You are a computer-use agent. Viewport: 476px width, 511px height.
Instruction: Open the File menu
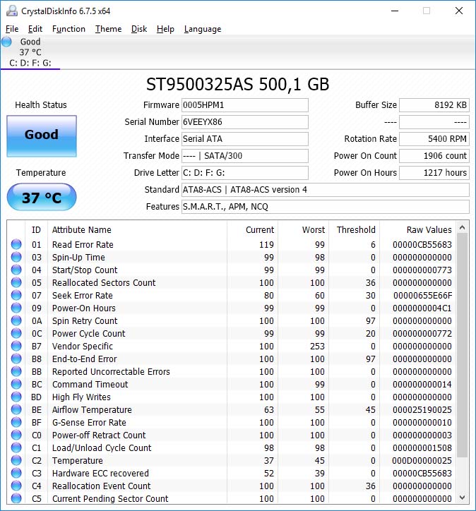(12, 29)
